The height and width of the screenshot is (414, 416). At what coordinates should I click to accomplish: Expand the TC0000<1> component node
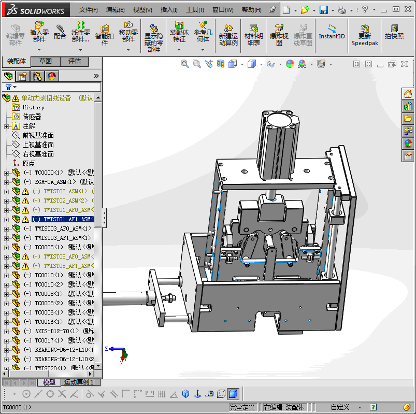pyautogui.click(x=6, y=173)
